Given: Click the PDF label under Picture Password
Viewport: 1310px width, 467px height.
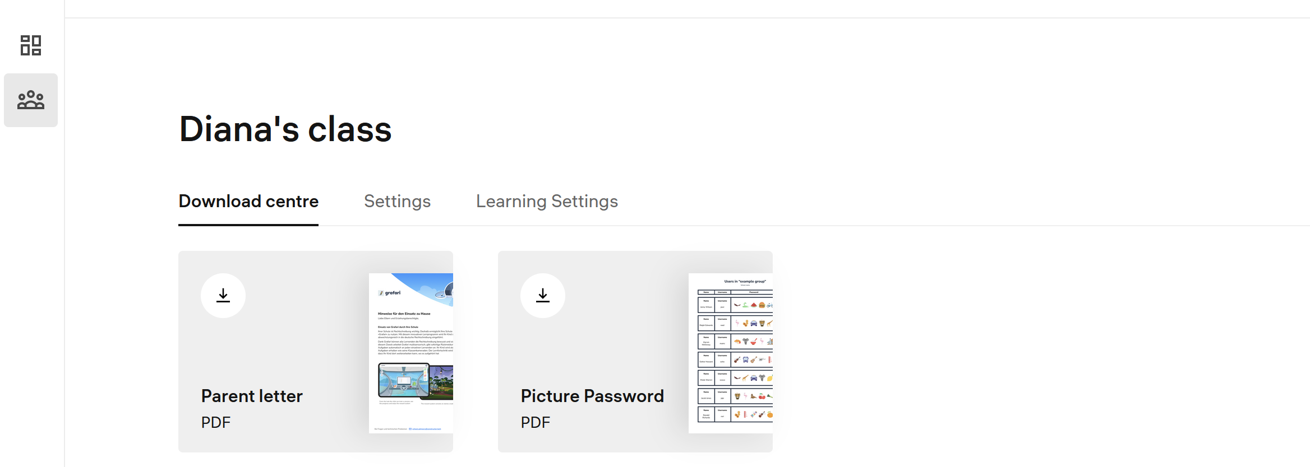Looking at the screenshot, I should [x=536, y=423].
